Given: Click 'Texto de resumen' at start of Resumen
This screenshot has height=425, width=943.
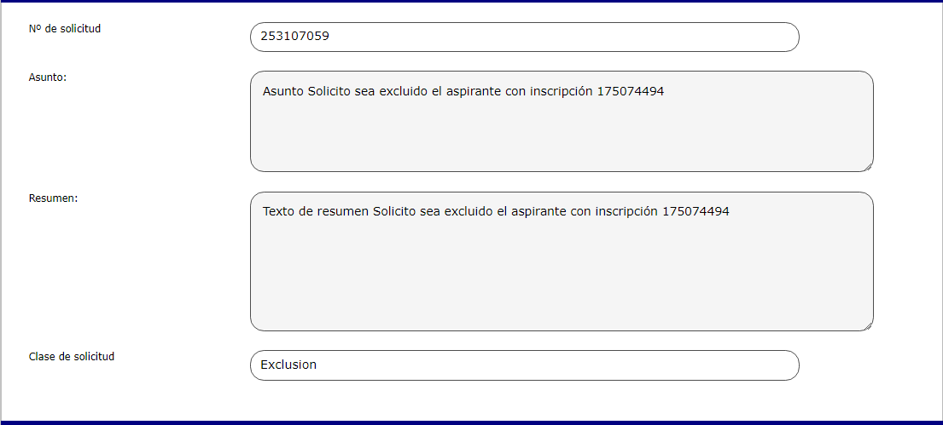Looking at the screenshot, I should (x=316, y=211).
